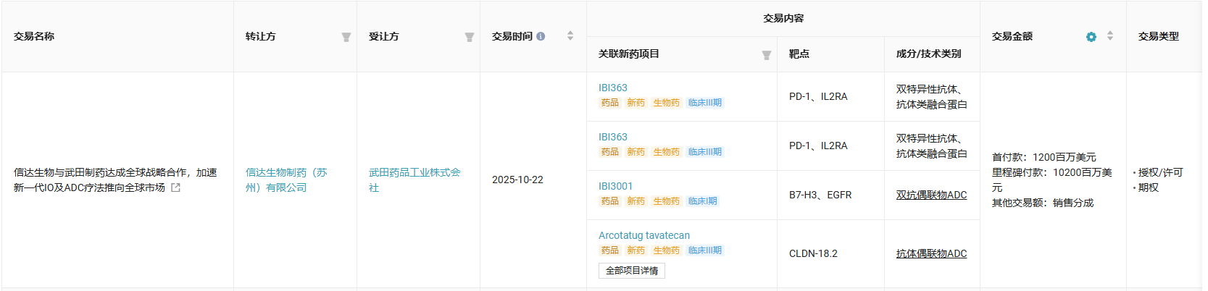1208x291 pixels.
Task: Select 里程碑付款 amount text
Action: point(1052,180)
